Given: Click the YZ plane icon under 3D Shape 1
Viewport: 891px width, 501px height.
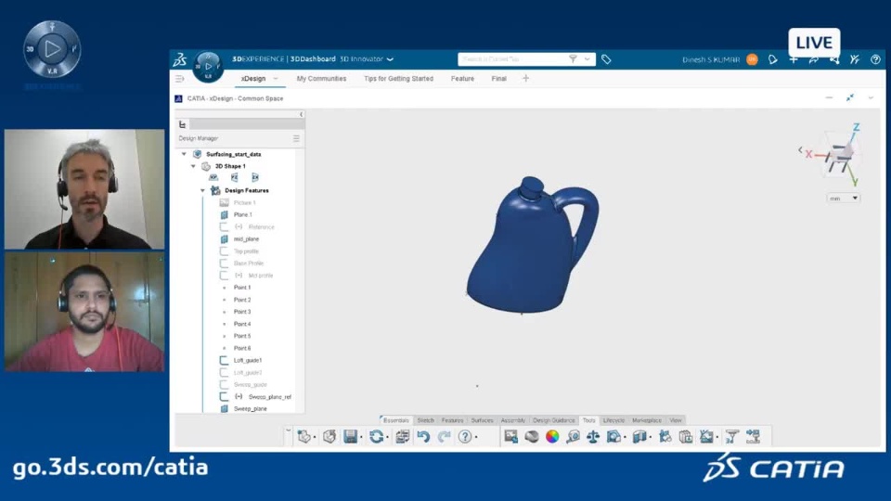Looking at the screenshot, I should click(x=234, y=178).
